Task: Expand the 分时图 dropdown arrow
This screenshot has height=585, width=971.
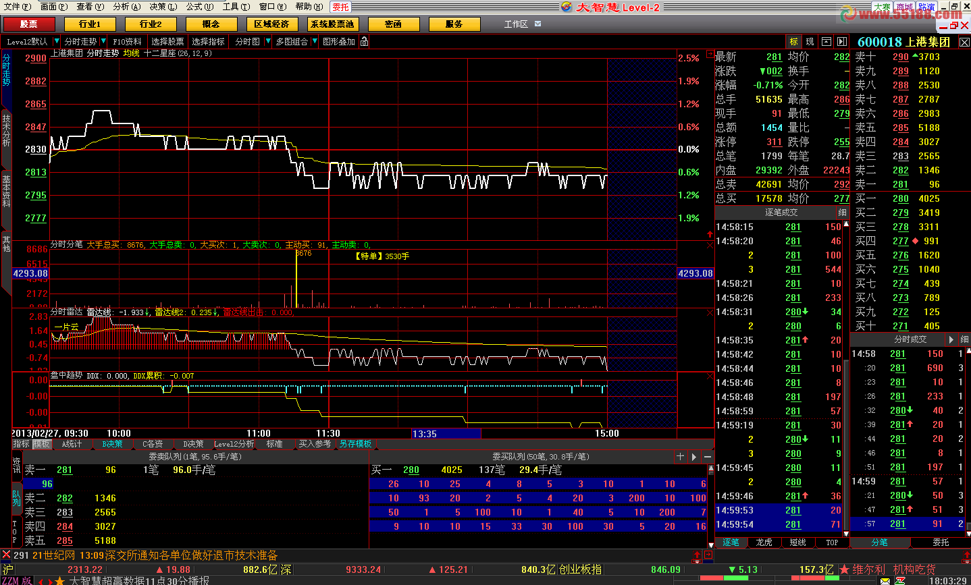Action: click(x=268, y=41)
